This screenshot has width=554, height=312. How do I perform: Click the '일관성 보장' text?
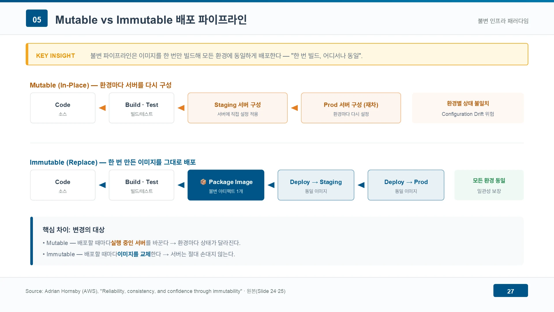(489, 191)
